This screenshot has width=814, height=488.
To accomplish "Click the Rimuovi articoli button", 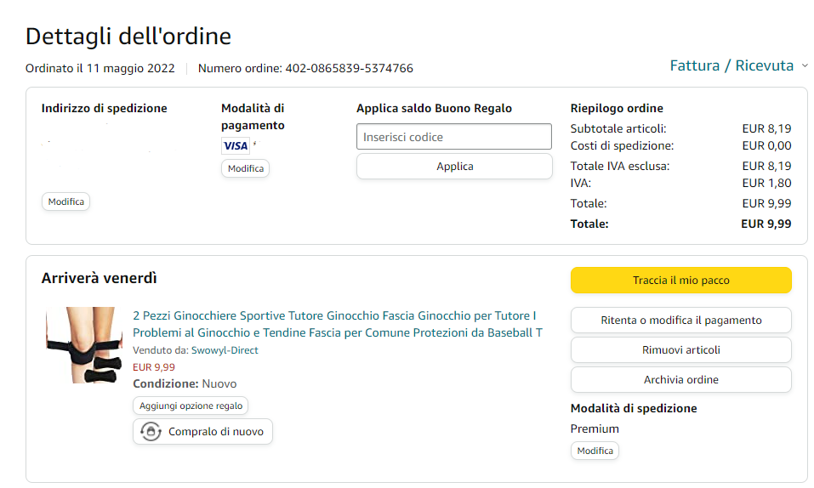I will [x=680, y=350].
